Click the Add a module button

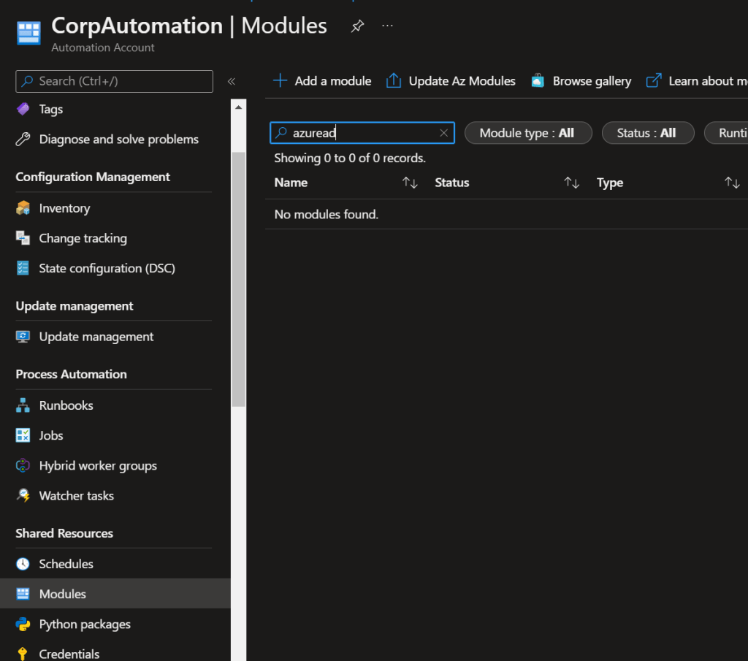pyautogui.click(x=322, y=81)
